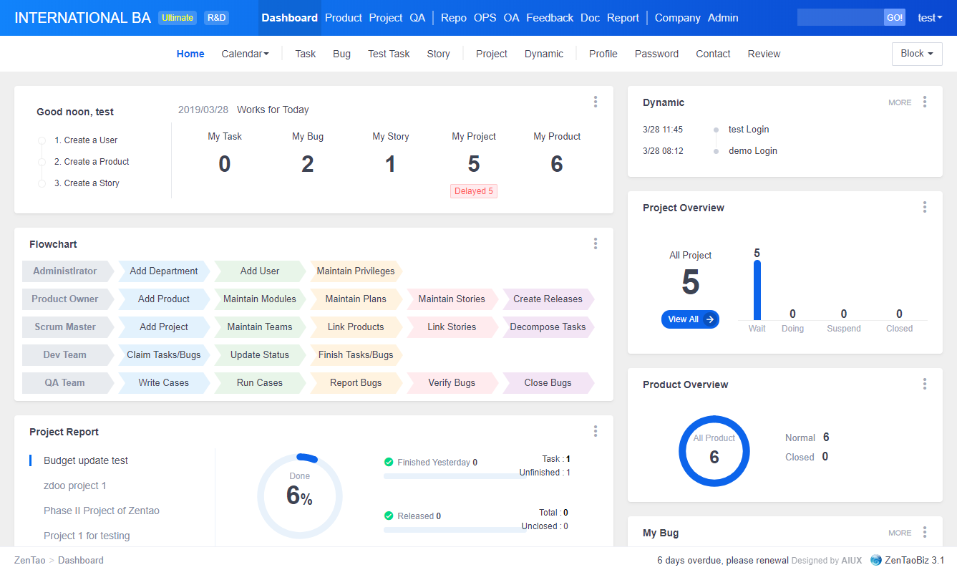The height and width of the screenshot is (575, 957).
Task: Open the Flowchart panel options menu
Action: [595, 243]
